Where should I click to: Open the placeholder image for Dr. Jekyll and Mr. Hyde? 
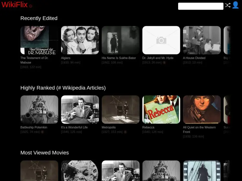pos(161,40)
